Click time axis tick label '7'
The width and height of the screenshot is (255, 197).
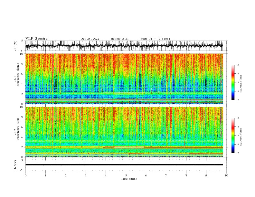(x=166, y=175)
